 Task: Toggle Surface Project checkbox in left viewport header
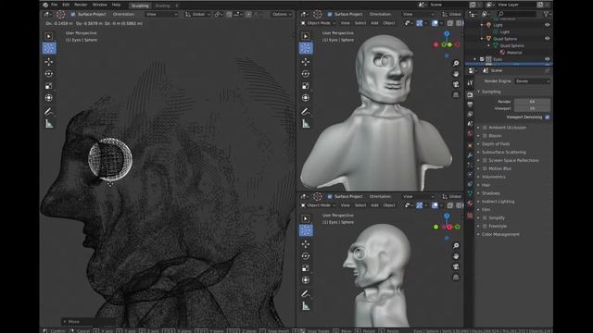73,15
